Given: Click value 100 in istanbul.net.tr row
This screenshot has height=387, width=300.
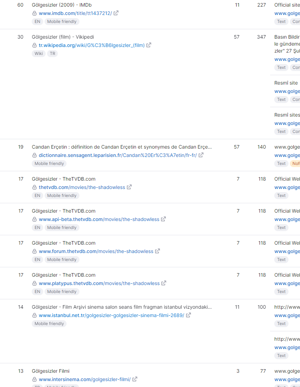Looking at the screenshot, I should click(x=262, y=307).
